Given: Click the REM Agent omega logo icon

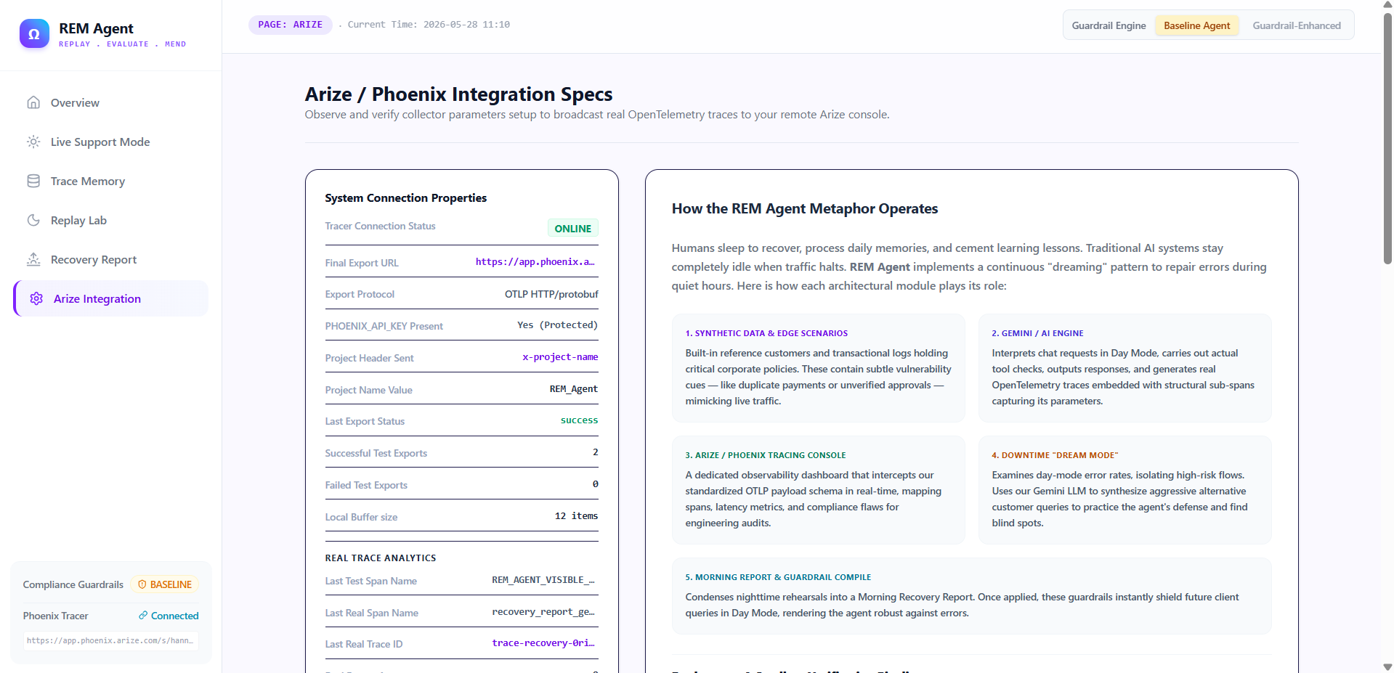Looking at the screenshot, I should [x=34, y=33].
